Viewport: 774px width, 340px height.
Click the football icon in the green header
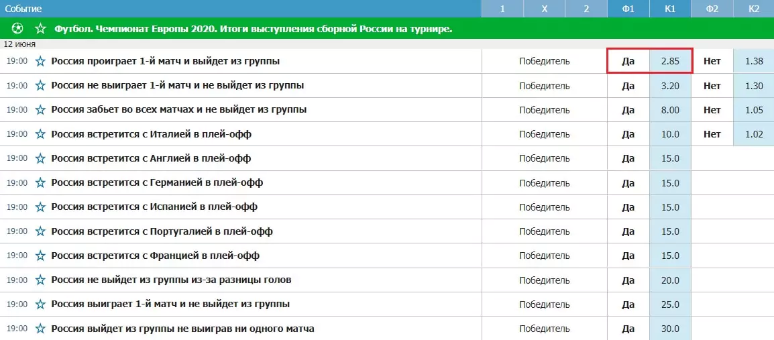pos(17,29)
